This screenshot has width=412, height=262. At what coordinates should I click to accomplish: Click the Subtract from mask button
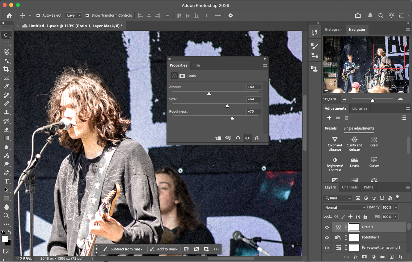pos(123,249)
